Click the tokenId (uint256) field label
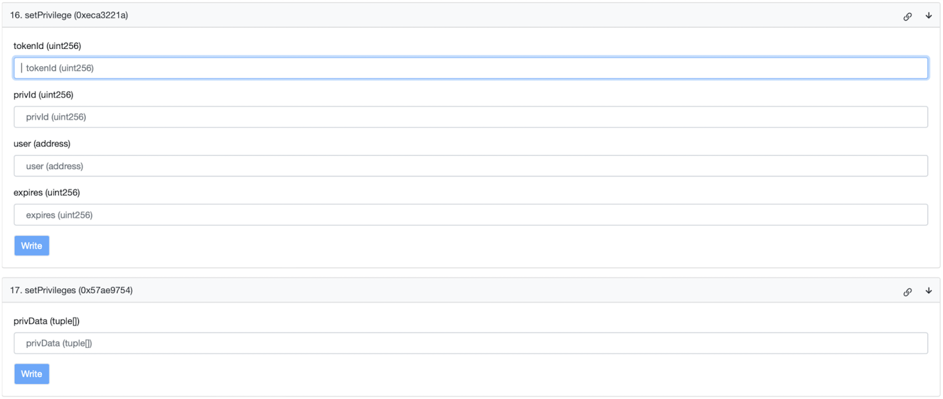The width and height of the screenshot is (943, 399). point(47,46)
